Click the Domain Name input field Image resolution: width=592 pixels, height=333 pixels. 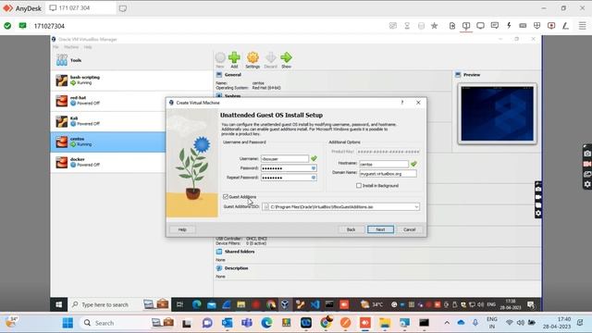coord(388,174)
